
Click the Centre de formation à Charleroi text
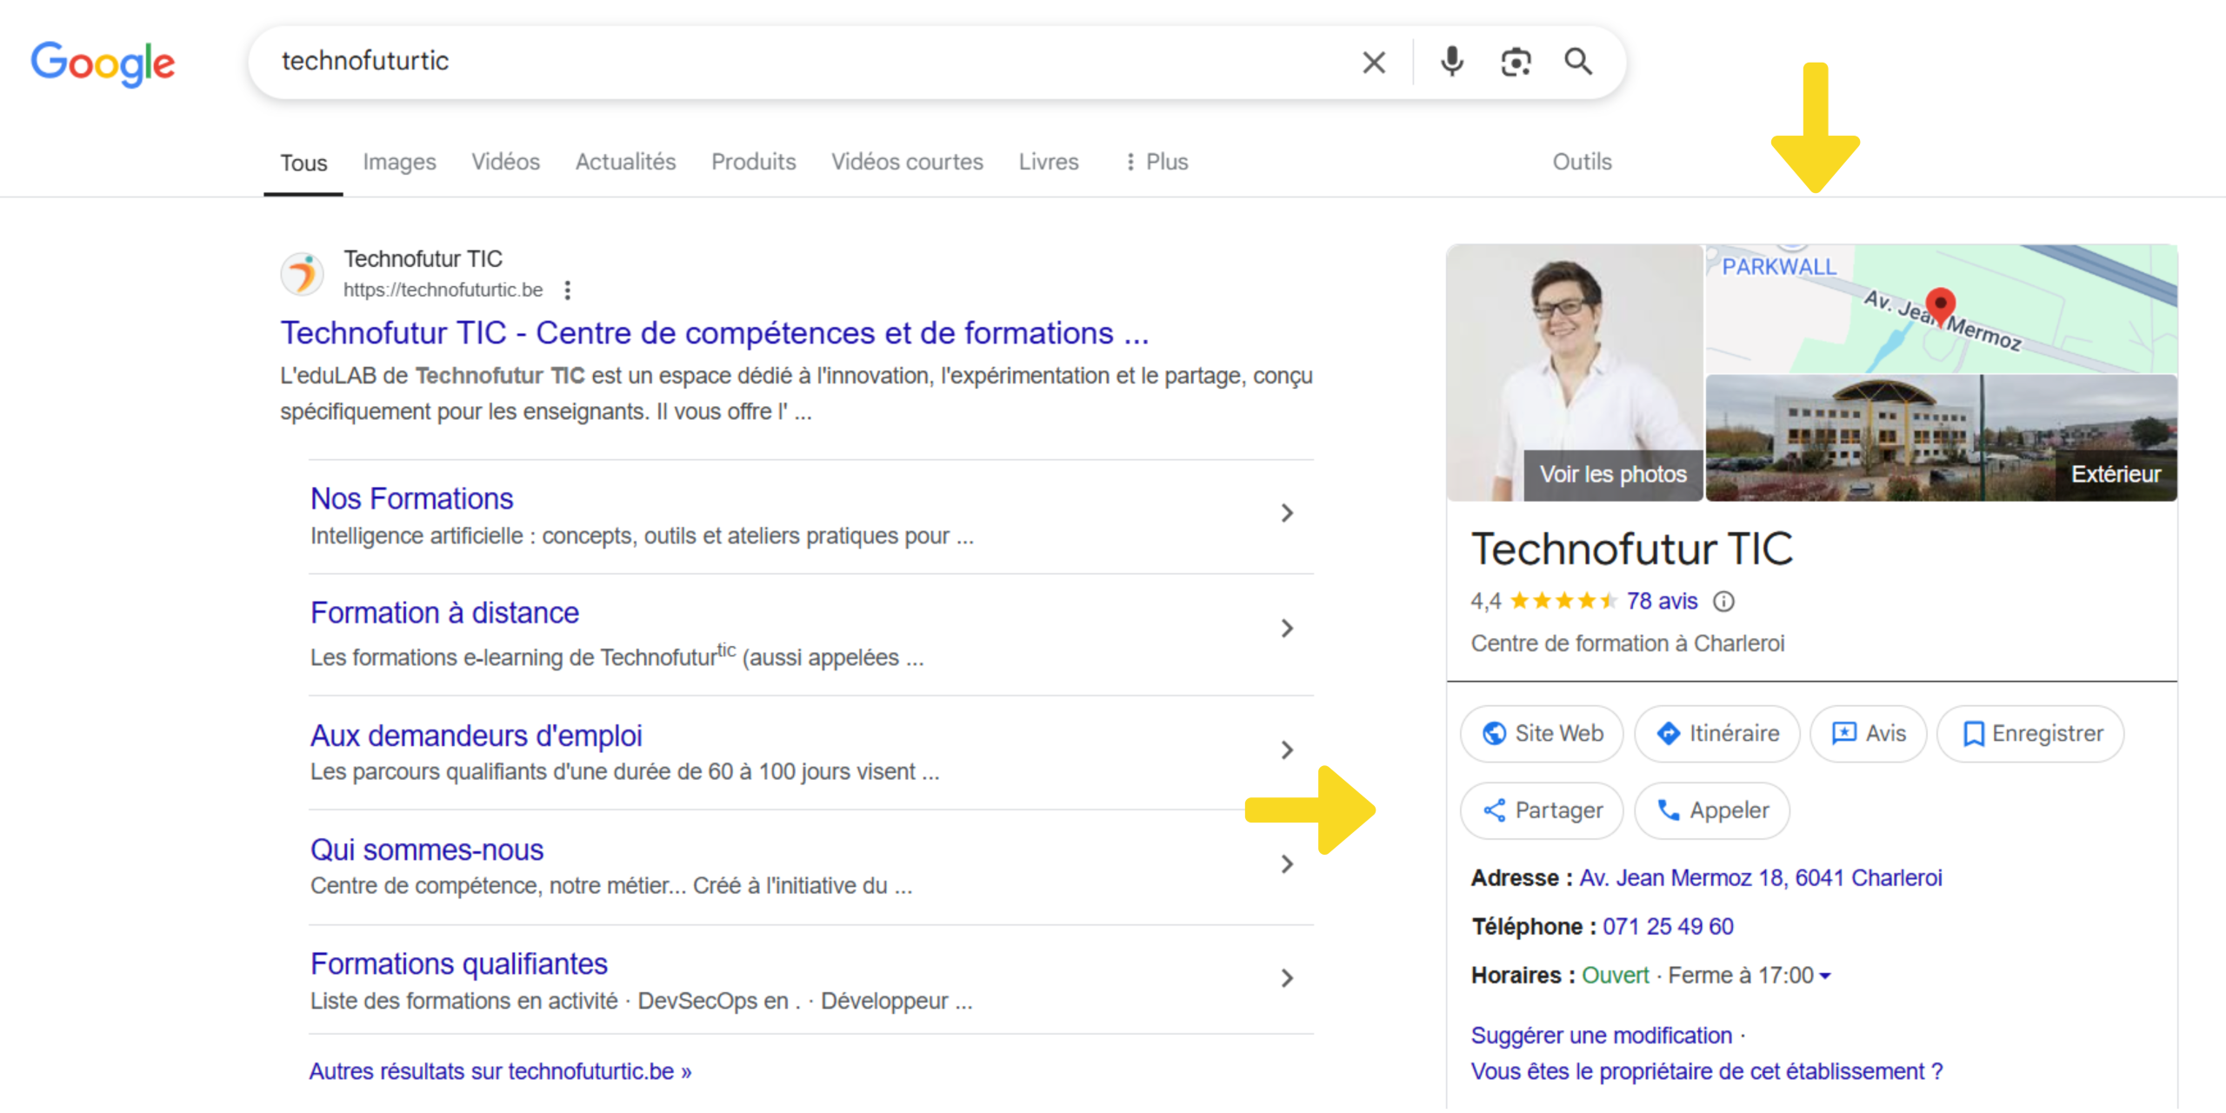pos(1627,643)
